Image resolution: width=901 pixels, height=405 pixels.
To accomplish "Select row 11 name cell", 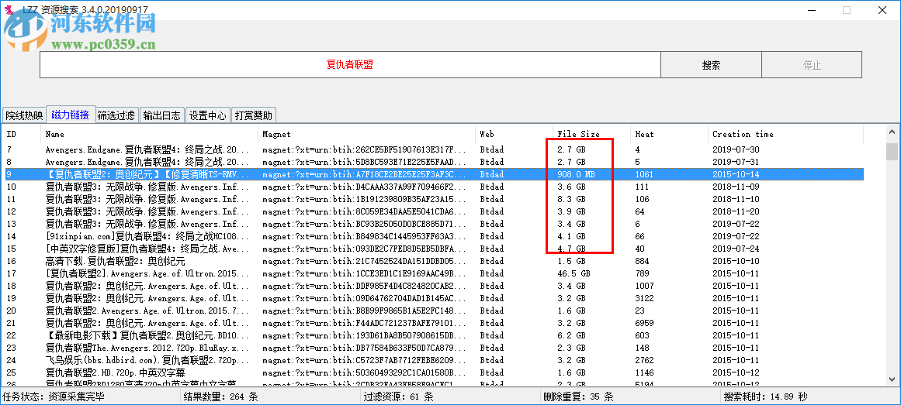I will pyautogui.click(x=147, y=199).
